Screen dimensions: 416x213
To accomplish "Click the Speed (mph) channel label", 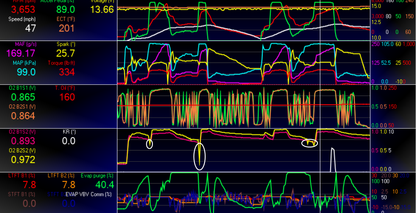I will click(22, 19).
